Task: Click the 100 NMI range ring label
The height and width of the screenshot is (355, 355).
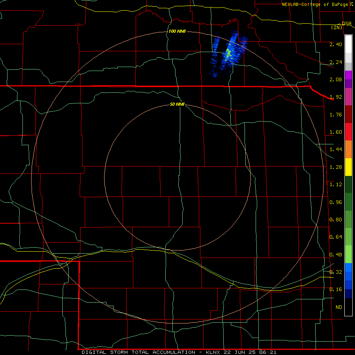Action: [177, 31]
